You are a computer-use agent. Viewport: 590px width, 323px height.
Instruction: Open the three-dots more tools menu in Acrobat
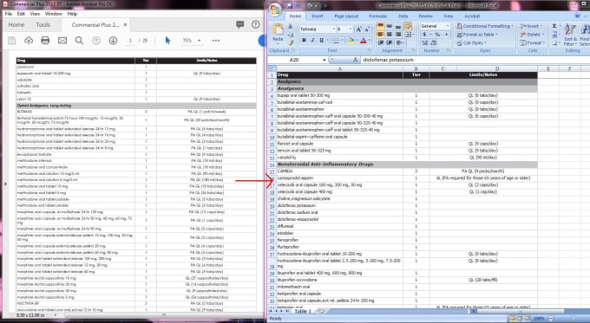(x=215, y=41)
